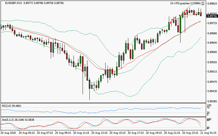
Task: Click the rightmost red arrow trade marker
Action: [x=201, y=13]
